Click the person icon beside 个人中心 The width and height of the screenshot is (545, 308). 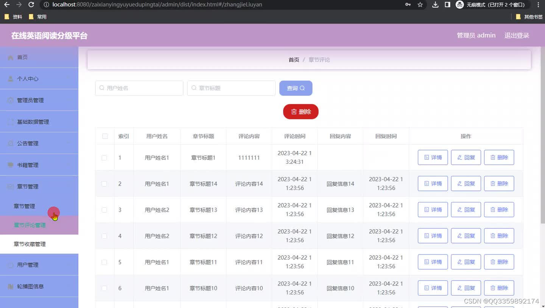11,79
